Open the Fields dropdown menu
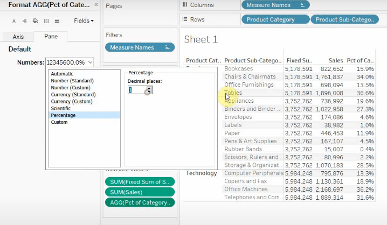Image resolution: width=387 pixels, height=225 pixels. point(84,21)
